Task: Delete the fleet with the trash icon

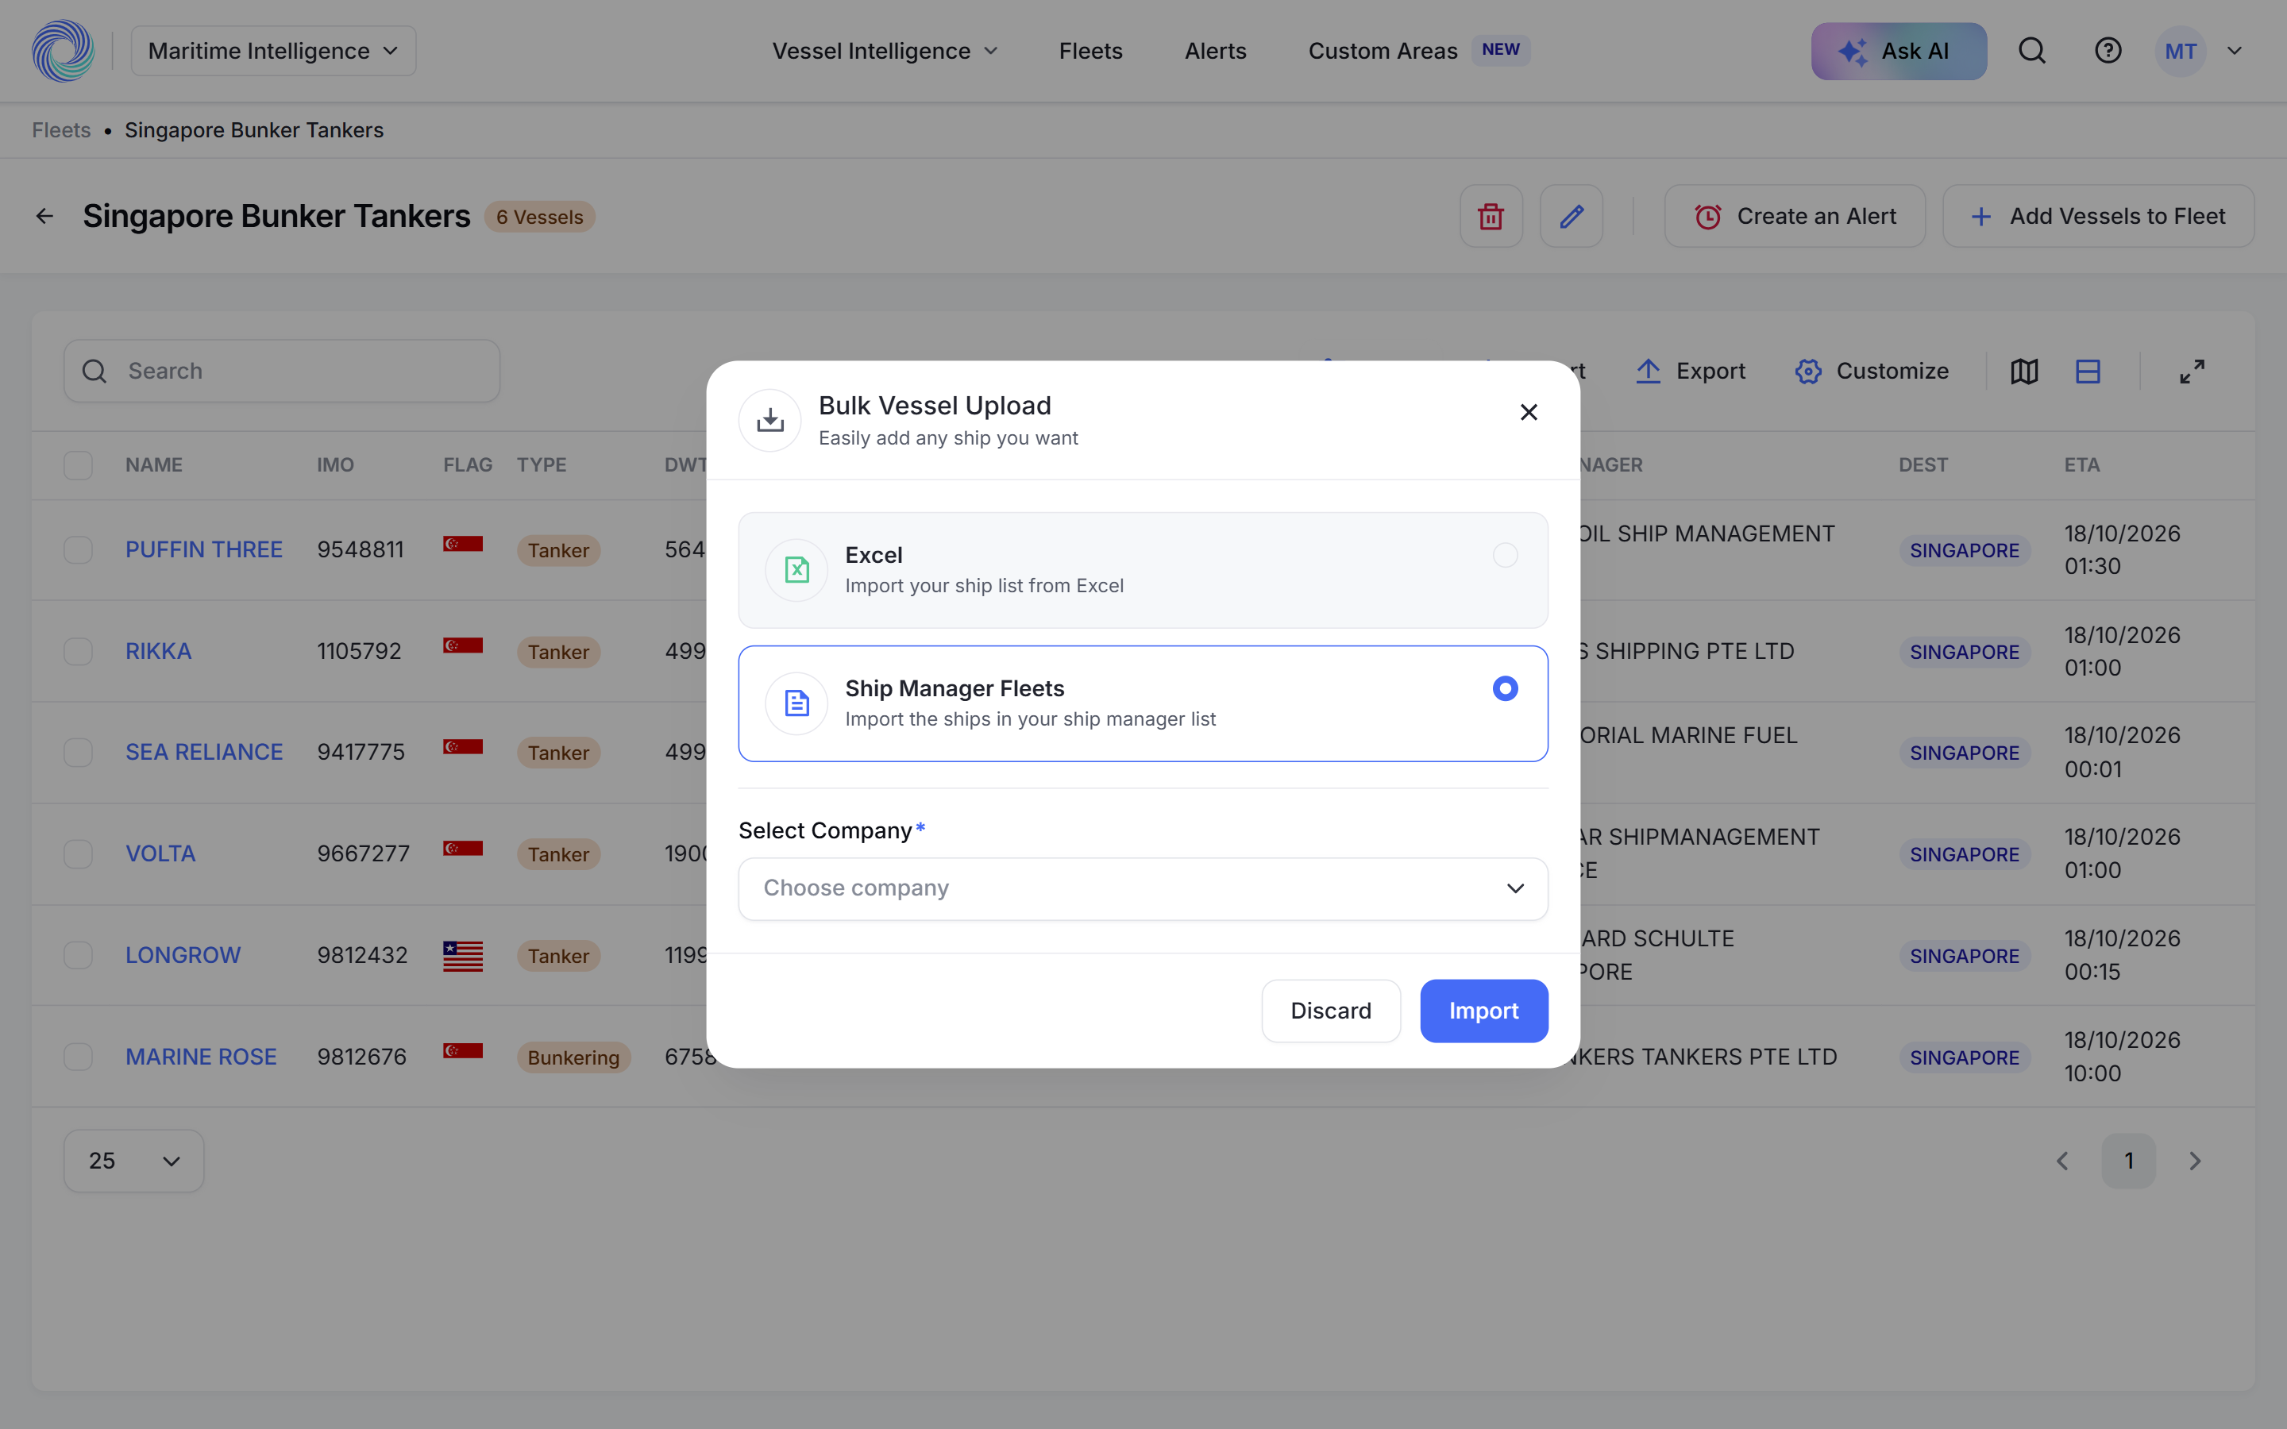Action: pos(1491,217)
